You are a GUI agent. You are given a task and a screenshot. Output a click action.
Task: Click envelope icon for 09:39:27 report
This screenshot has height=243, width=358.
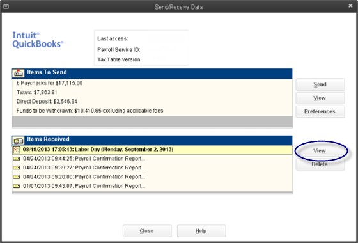coord(17,168)
